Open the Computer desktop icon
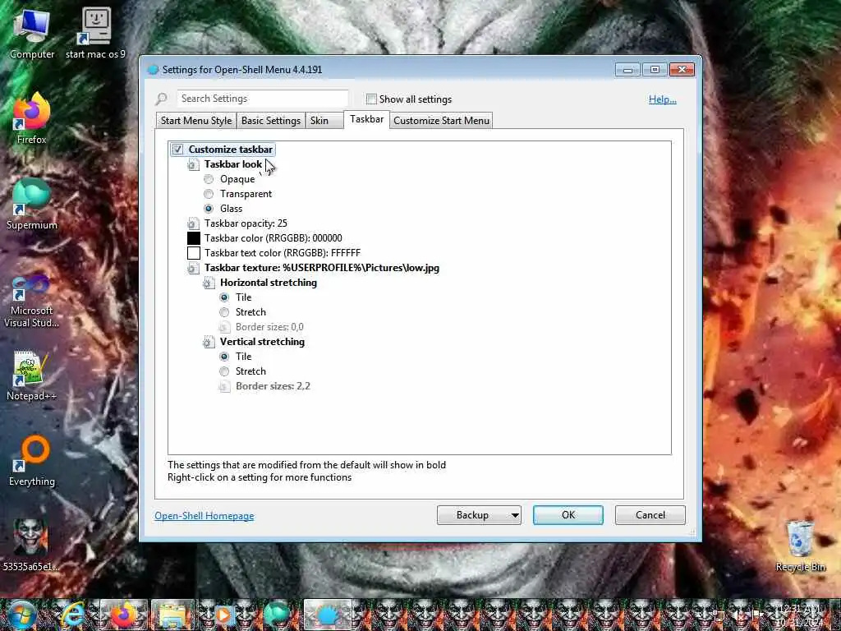This screenshot has height=631, width=841. tap(32, 33)
